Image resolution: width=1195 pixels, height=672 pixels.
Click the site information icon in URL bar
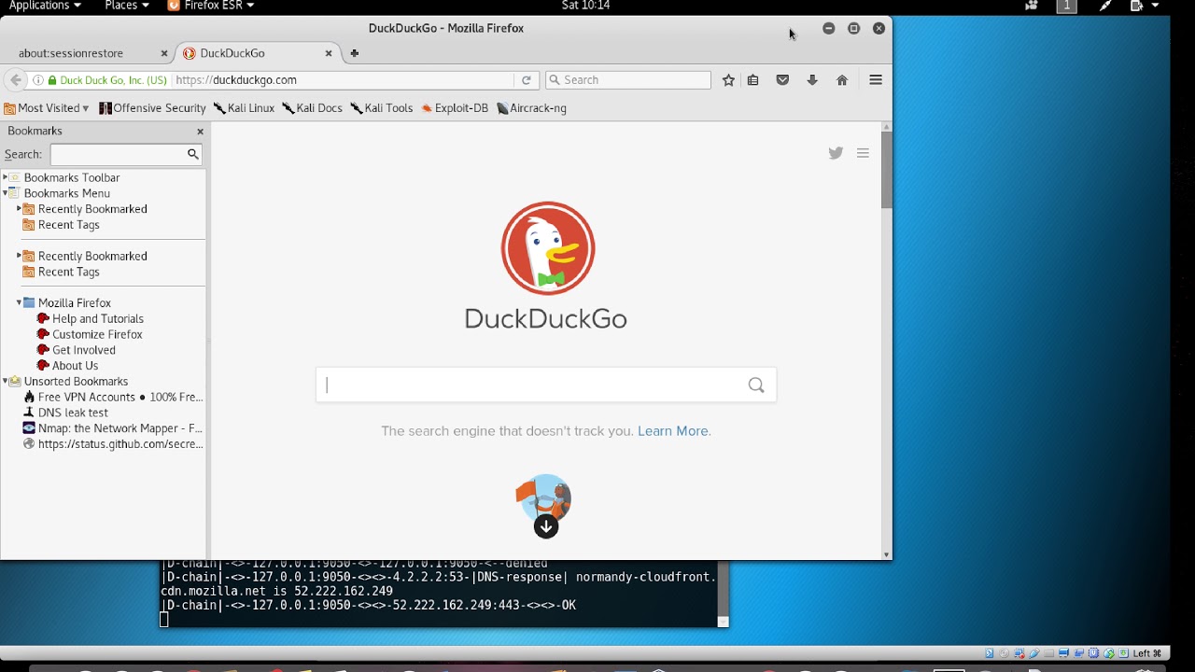point(38,80)
